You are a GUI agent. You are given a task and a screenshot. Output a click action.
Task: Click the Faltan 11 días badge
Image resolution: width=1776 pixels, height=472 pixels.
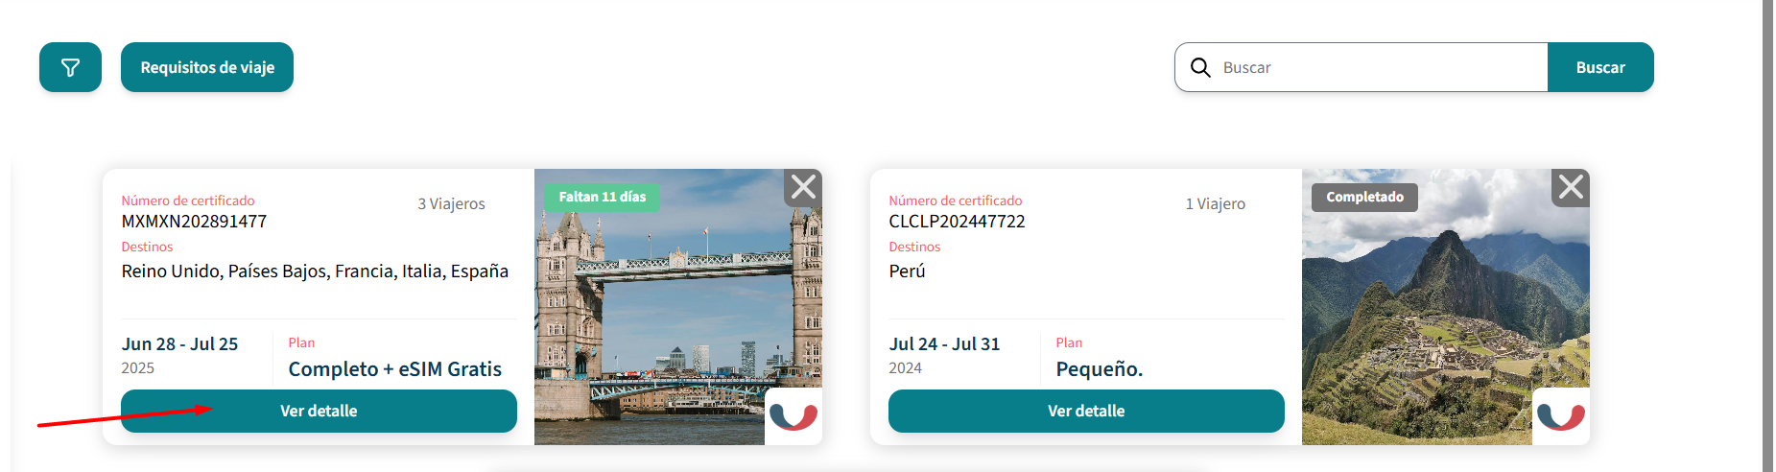tap(603, 197)
